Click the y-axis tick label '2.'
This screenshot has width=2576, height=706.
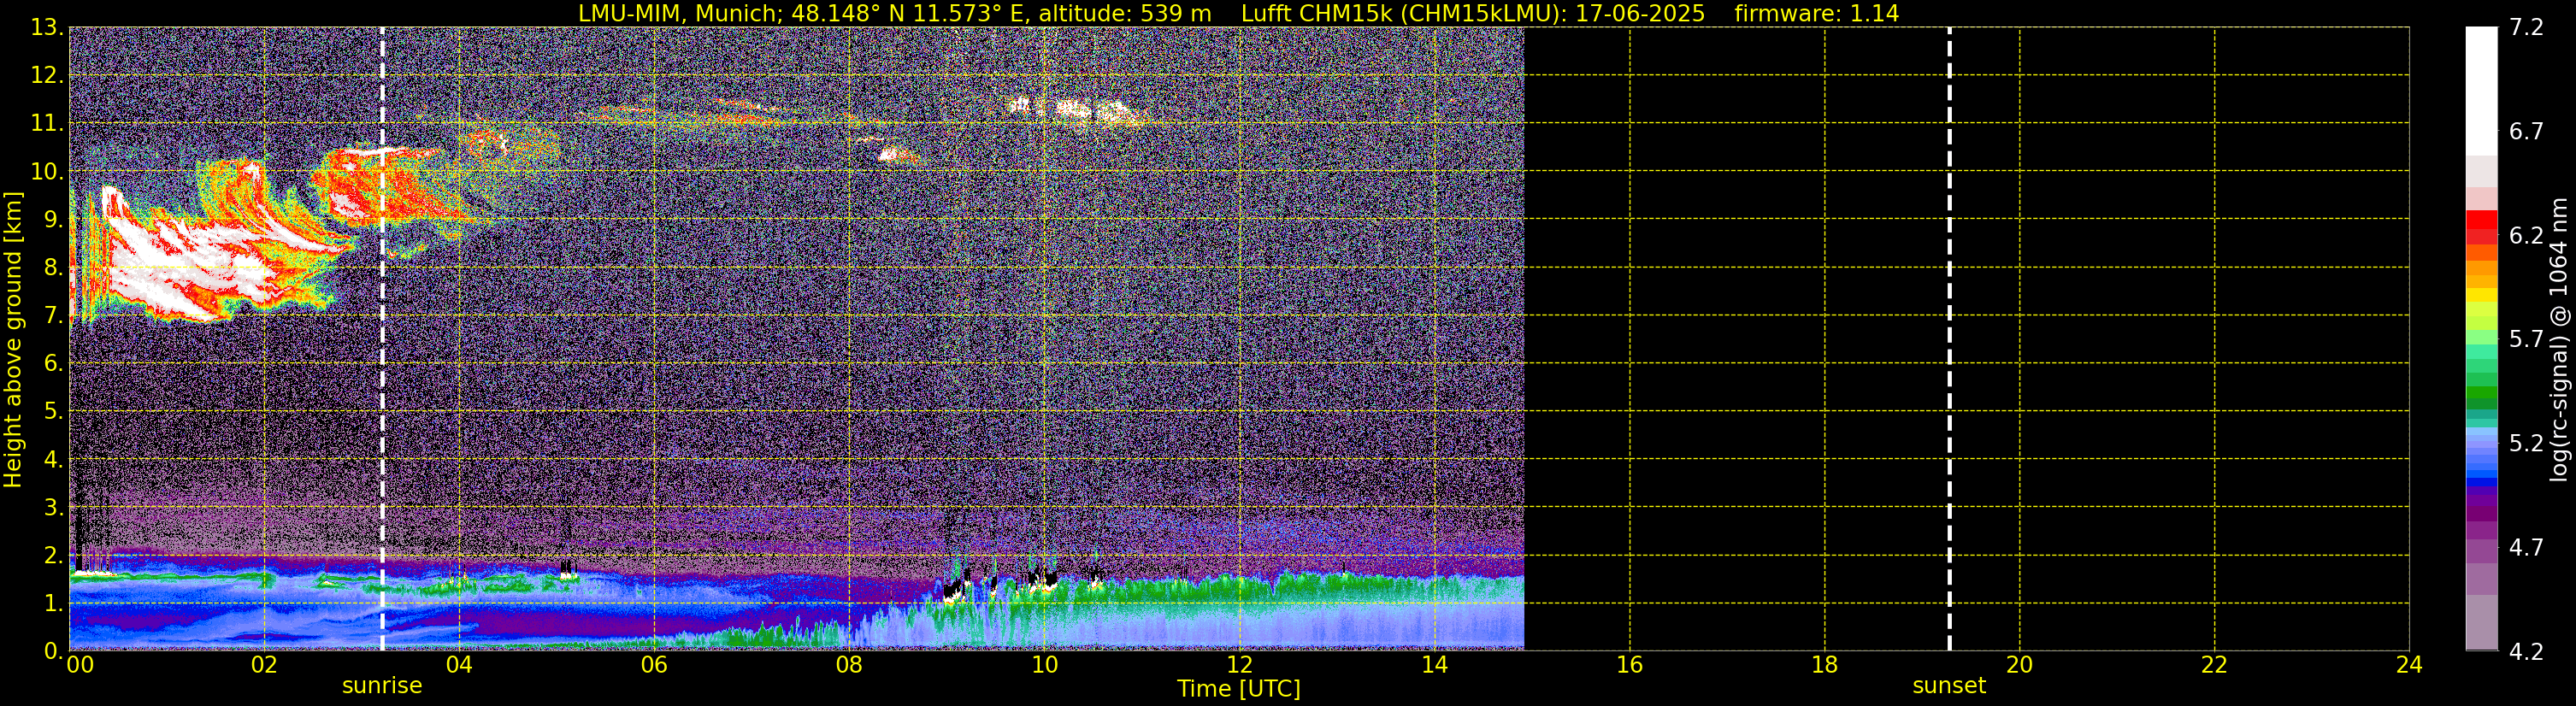[x=53, y=556]
